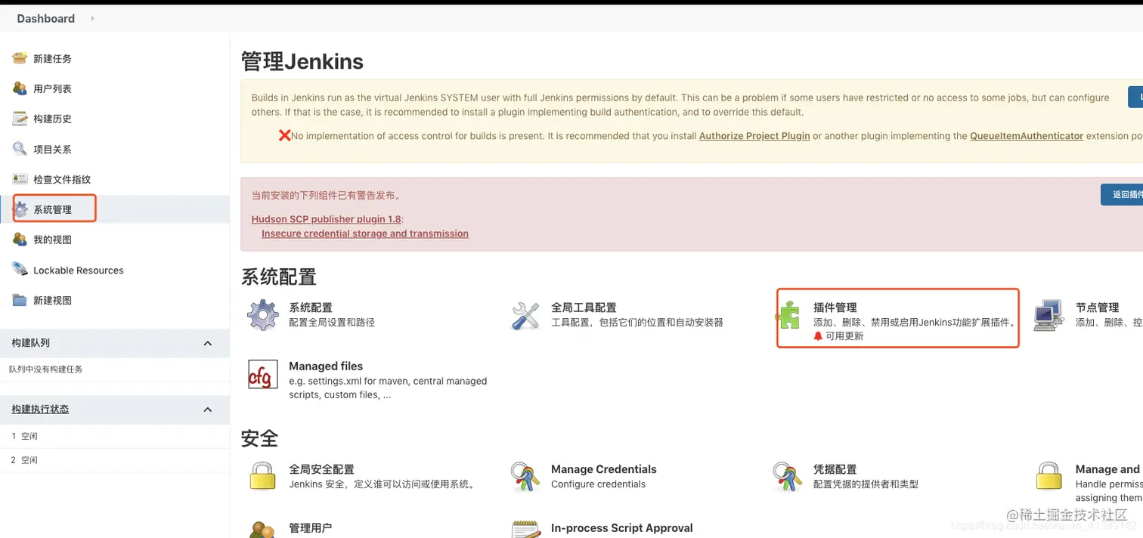
Task: Open the 系统配置 item heading
Action: click(311, 308)
